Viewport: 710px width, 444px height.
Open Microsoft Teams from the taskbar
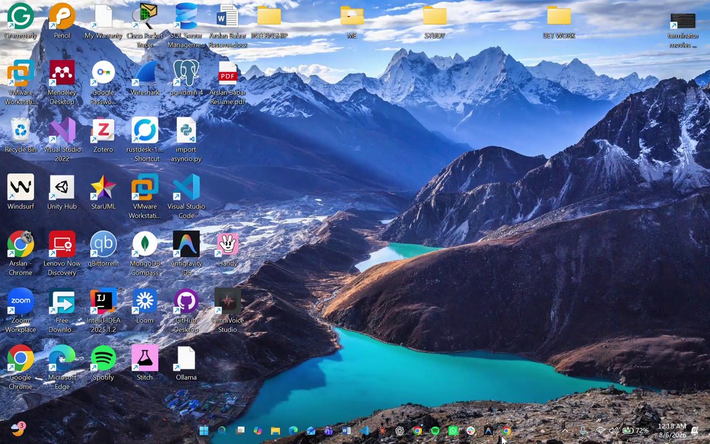(x=328, y=430)
